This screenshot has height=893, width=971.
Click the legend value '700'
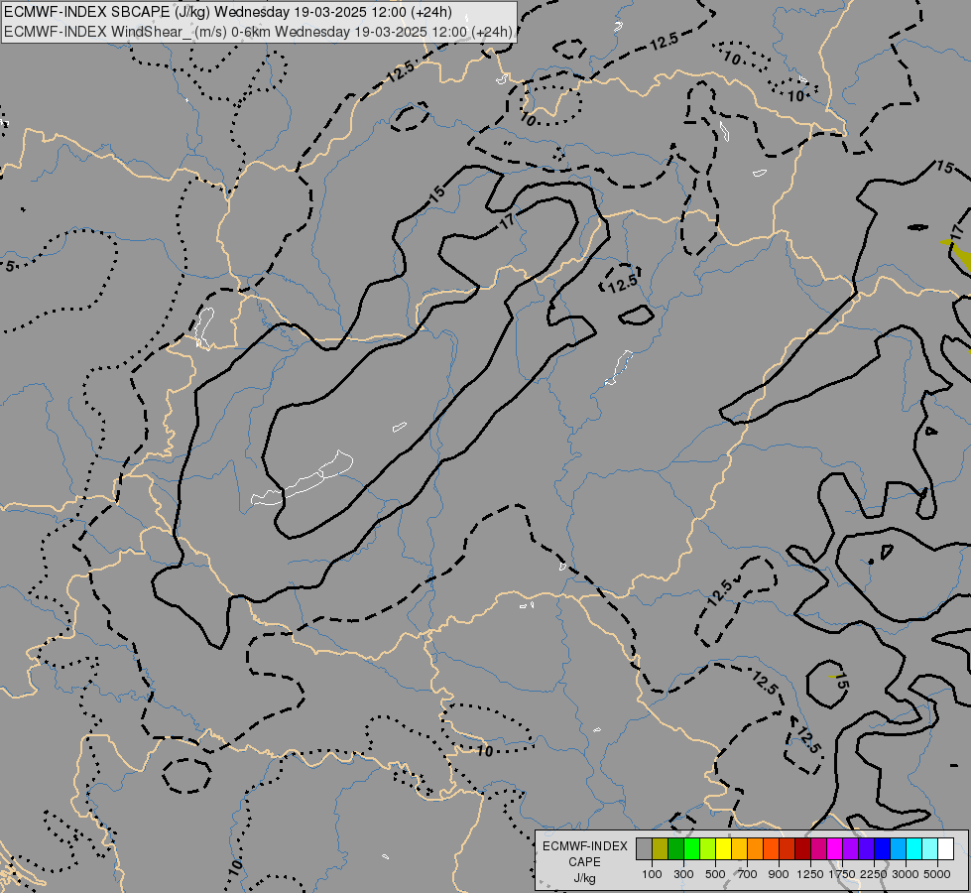point(748,874)
